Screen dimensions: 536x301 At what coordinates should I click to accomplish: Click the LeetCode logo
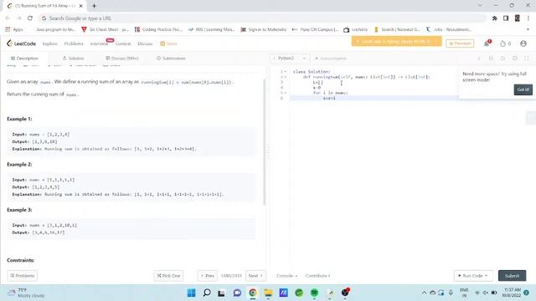pos(21,43)
